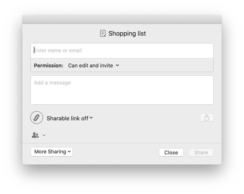
Task: Click into the Add a message box
Action: (122, 90)
